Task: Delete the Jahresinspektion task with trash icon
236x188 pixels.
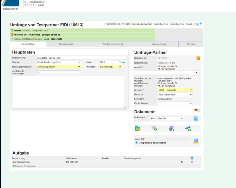Action: [182, 162]
